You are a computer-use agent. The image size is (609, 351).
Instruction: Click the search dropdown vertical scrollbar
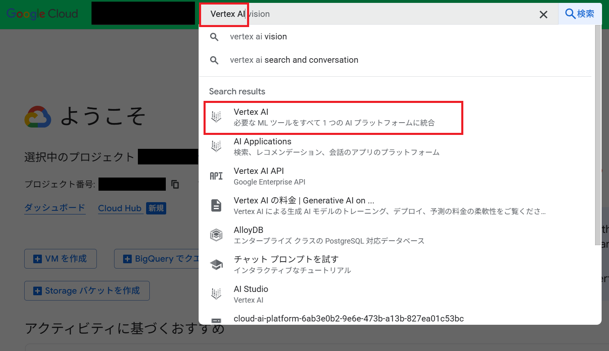tap(598, 135)
